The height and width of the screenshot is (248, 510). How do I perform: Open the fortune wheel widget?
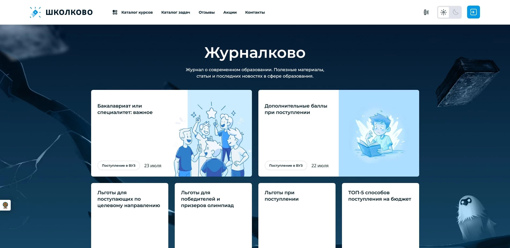click(5, 205)
